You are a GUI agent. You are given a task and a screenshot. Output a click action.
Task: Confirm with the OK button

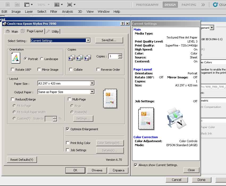click(76, 170)
